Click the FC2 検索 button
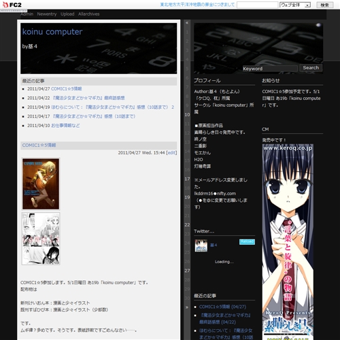 click(x=325, y=5)
